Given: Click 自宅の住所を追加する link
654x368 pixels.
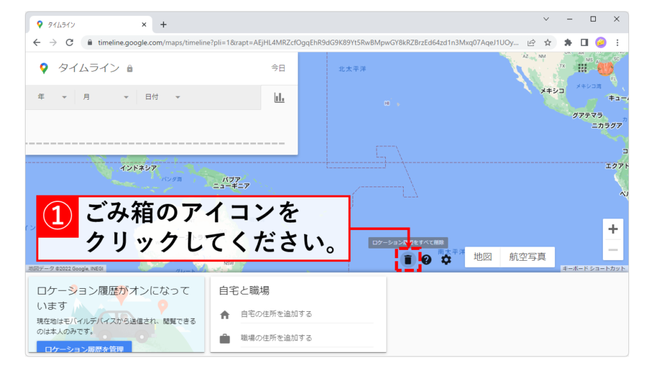Looking at the screenshot, I should point(276,314).
